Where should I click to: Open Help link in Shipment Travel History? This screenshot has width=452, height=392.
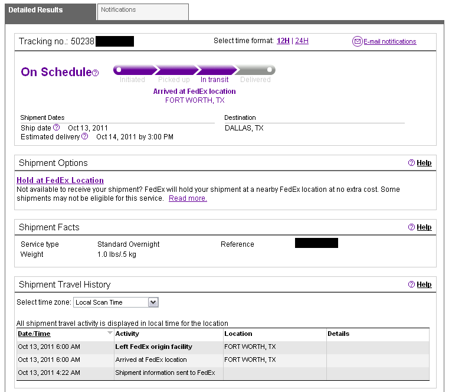424,285
